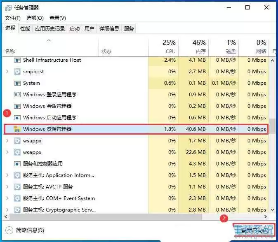This screenshot has height=242, width=278.
Task: Expand the wsappx row using 1.7 MB
Action: tap(7, 141)
